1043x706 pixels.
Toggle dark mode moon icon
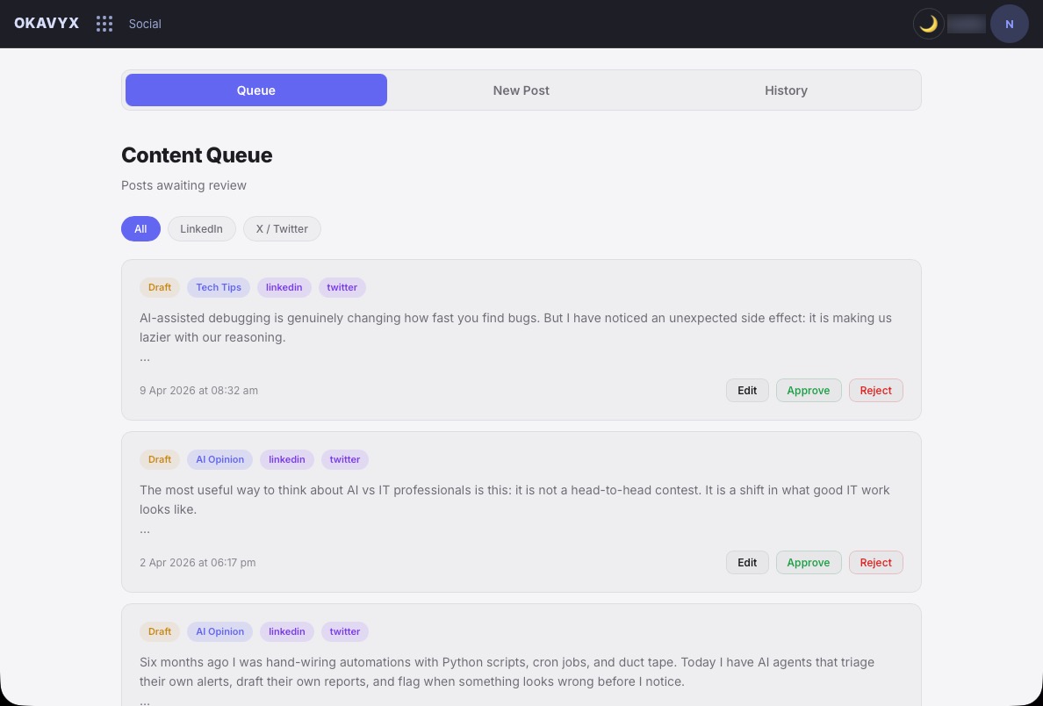(929, 24)
